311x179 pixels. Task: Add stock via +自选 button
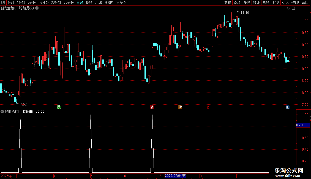pyautogui.click(x=295, y=2)
